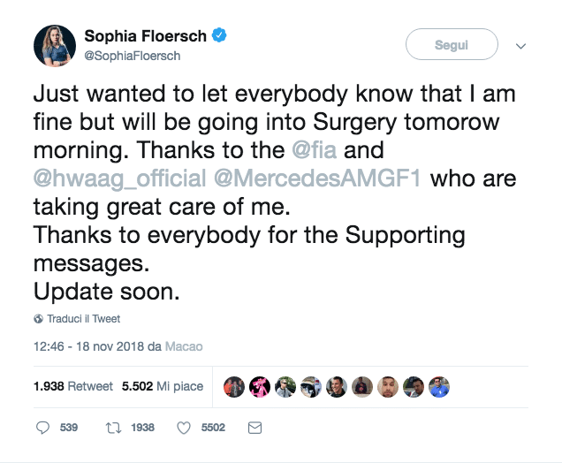Click the retweet arrows icon
This screenshot has width=562, height=463.
(113, 428)
